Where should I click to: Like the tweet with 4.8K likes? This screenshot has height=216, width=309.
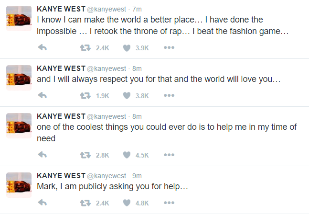[127, 203]
